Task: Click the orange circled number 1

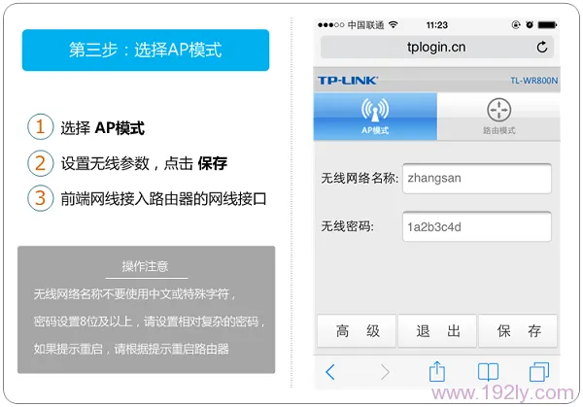Action: [x=41, y=127]
